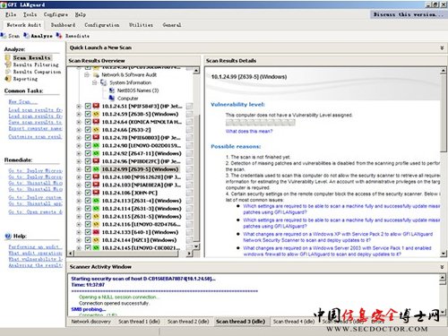Click the Reporting icon in the sidebar
448x336 pixels.
8,79
